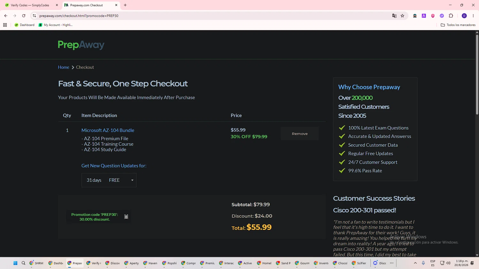
Task: Open Windows taskbar search
Action: click(23, 263)
